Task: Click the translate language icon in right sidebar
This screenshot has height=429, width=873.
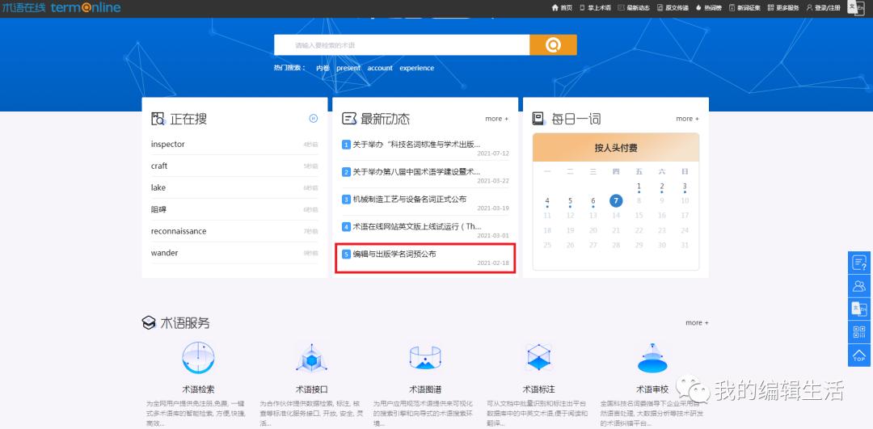Action: click(x=859, y=309)
